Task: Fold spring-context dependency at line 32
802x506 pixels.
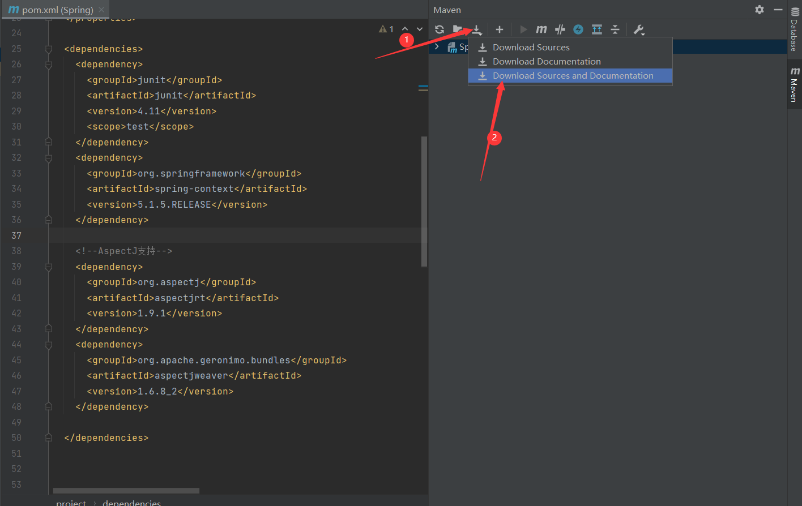Action: [x=49, y=158]
